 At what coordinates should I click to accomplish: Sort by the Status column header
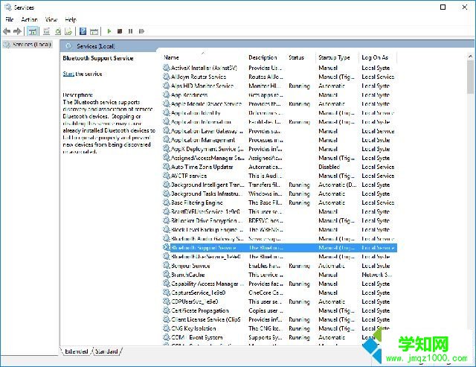coord(296,57)
